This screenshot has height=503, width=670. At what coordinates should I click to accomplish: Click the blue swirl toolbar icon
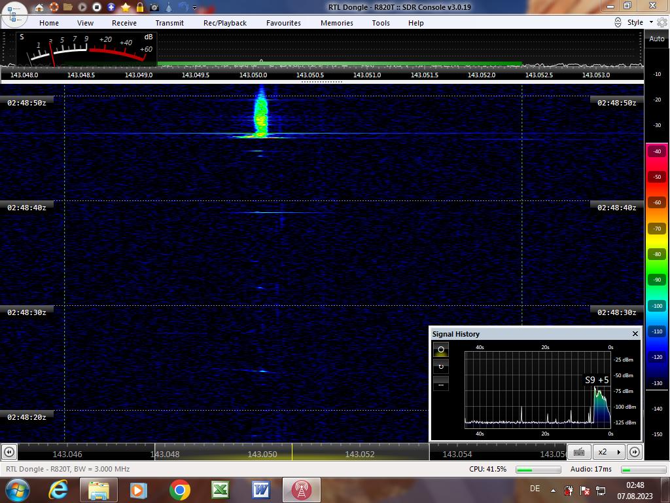pyautogui.click(x=183, y=7)
